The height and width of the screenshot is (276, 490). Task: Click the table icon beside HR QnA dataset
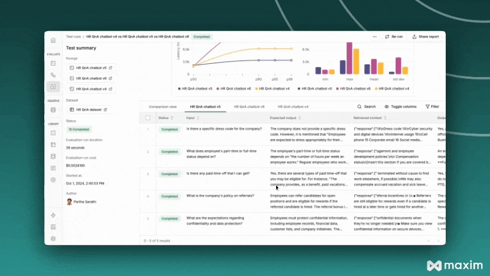coord(72,110)
